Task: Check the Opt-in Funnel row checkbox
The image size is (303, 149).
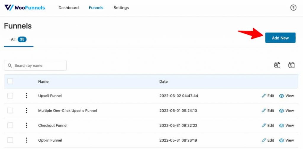Action: [10, 140]
